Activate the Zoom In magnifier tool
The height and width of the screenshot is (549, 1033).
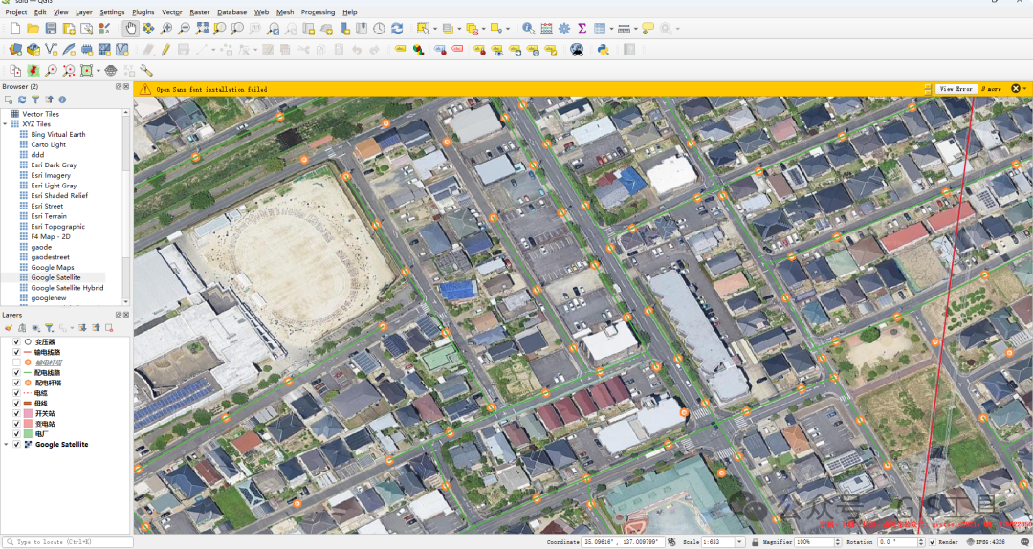coord(166,29)
